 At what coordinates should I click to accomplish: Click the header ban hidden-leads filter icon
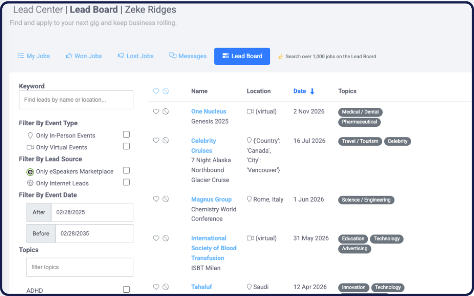point(166,91)
